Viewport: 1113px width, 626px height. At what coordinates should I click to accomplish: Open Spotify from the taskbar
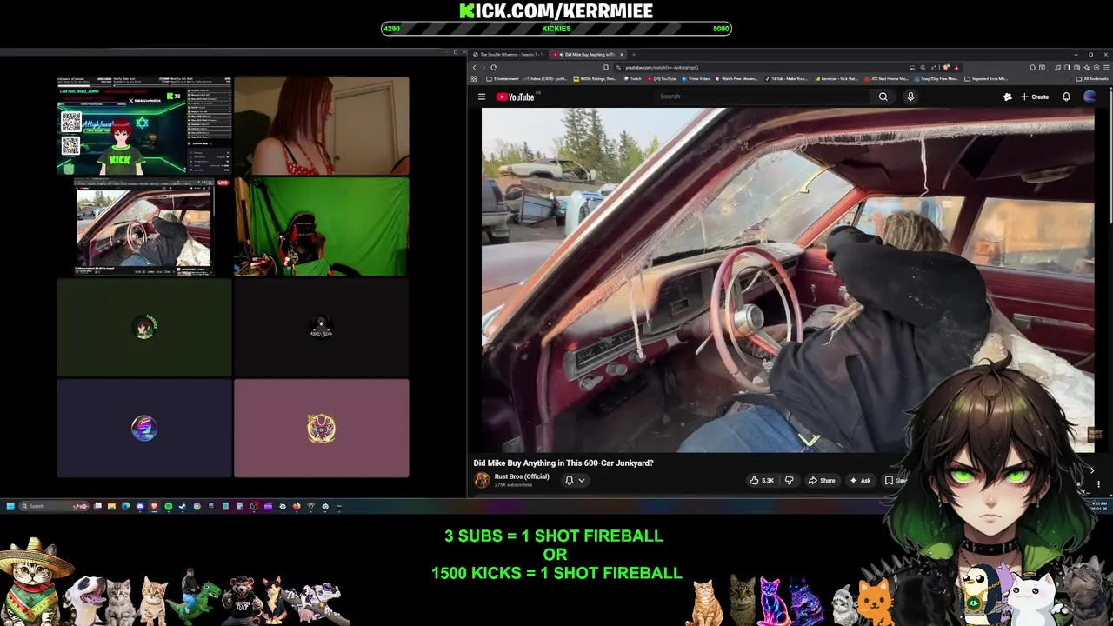[169, 506]
